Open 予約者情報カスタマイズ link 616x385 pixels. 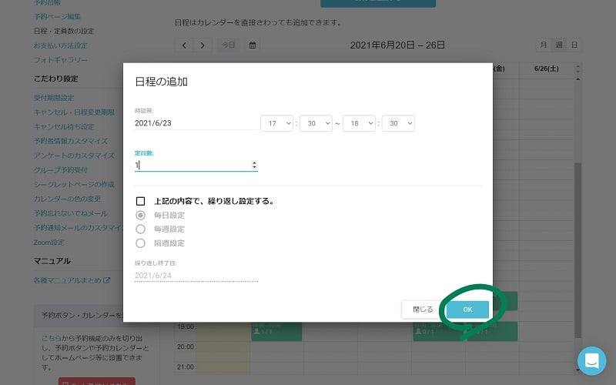[71, 141]
